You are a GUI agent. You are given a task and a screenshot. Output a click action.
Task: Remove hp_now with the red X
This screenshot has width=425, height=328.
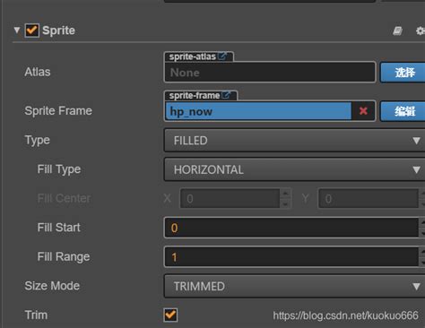363,111
